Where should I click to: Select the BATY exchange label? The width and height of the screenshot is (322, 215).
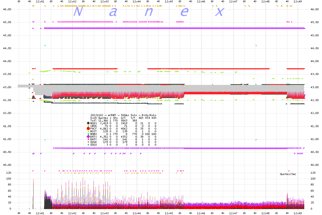tap(94, 139)
